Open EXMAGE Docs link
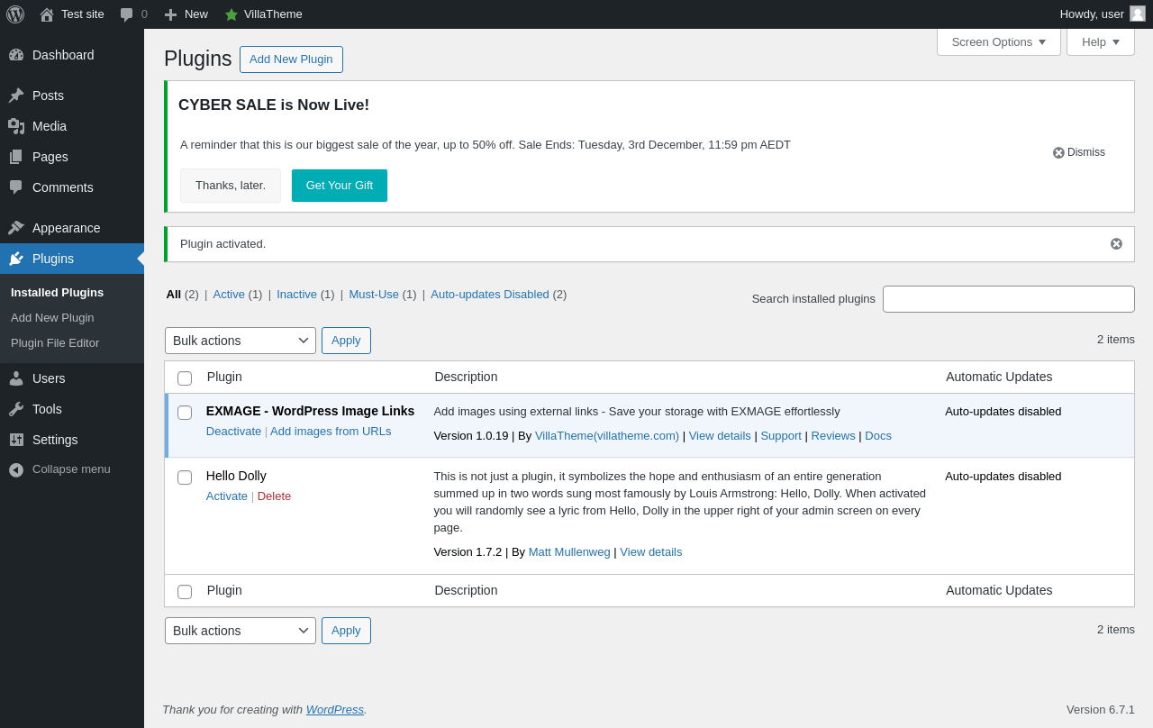Screen dimensions: 1153x728 (878, 435)
